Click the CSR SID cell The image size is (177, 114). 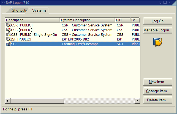click(x=120, y=25)
